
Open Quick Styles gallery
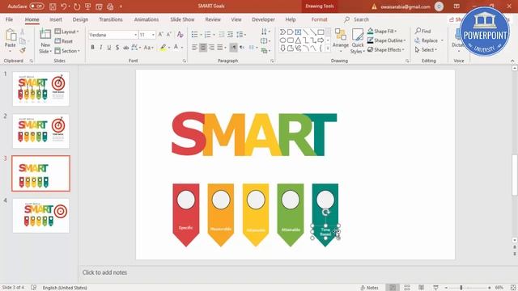point(358,41)
